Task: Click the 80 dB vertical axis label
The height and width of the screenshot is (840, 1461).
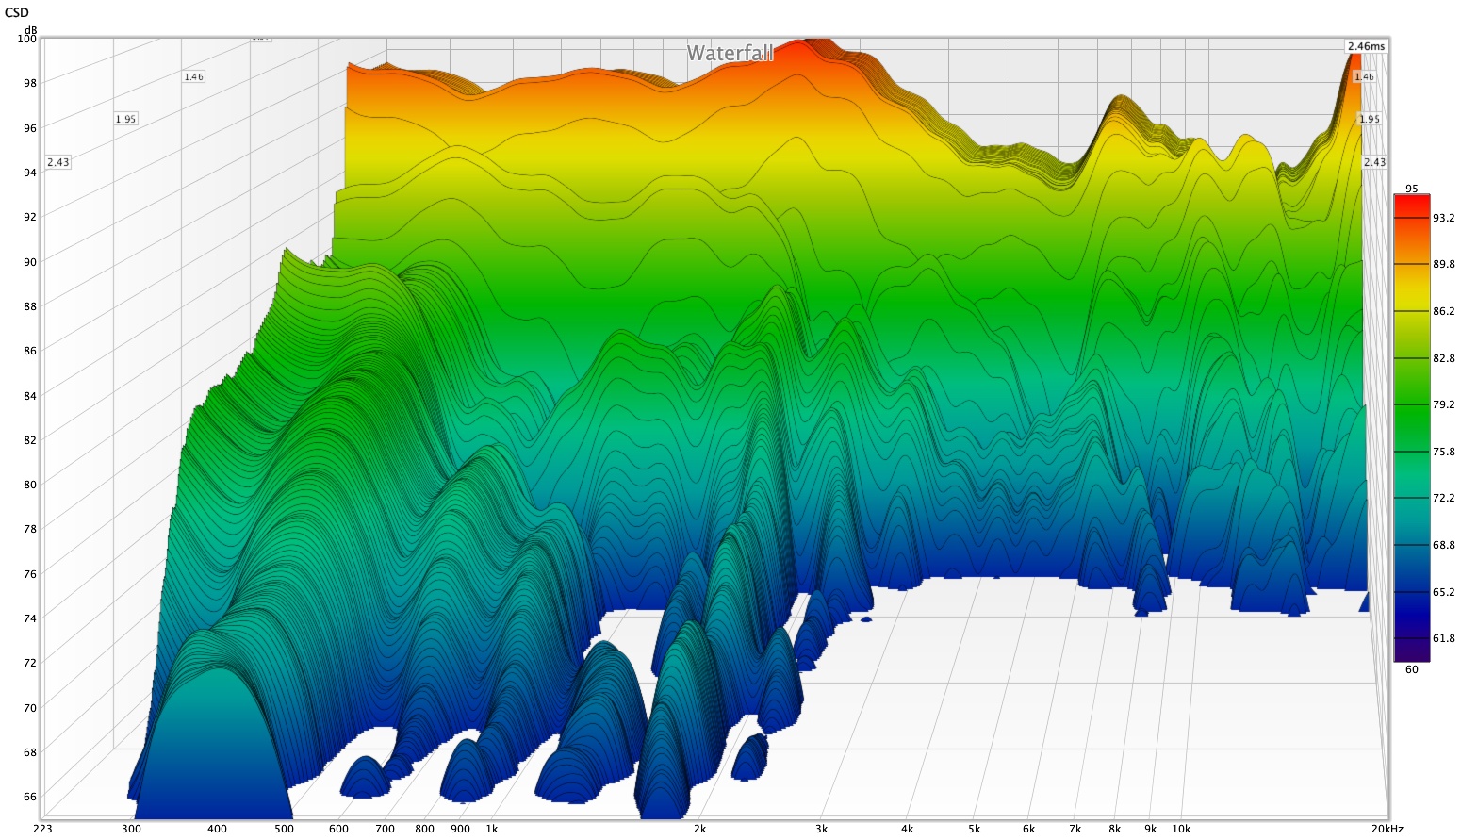Action: [x=30, y=485]
